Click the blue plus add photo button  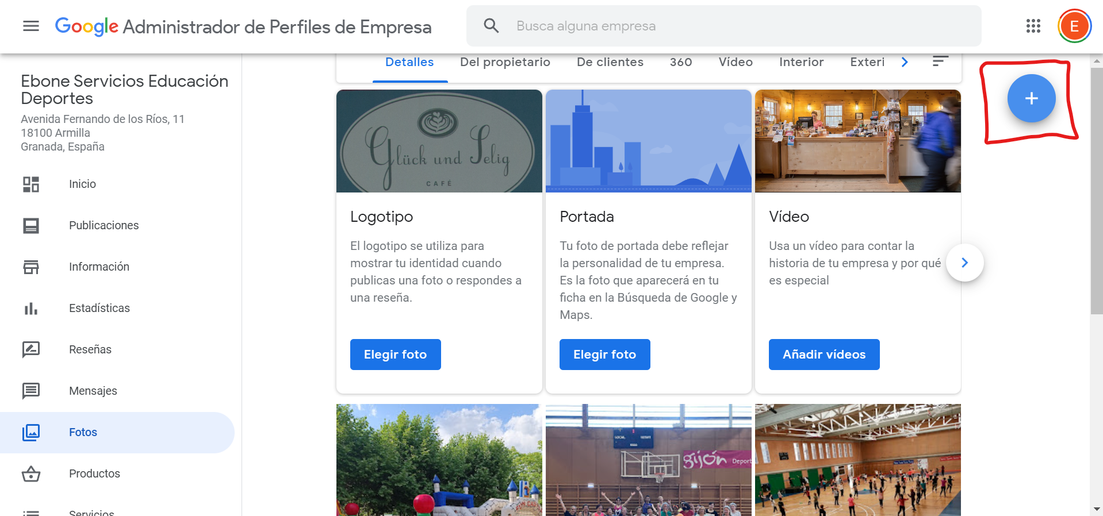pyautogui.click(x=1031, y=98)
